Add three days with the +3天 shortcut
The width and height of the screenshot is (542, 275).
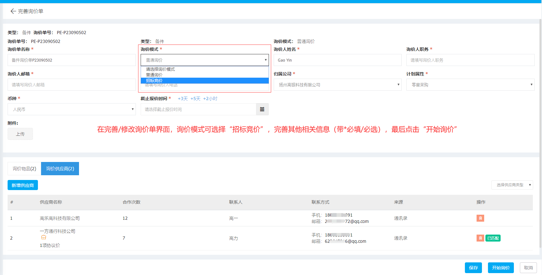[x=183, y=99]
